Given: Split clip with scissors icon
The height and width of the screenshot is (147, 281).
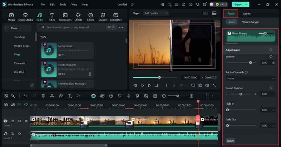Looking at the screenshot, I should (x=52, y=96).
